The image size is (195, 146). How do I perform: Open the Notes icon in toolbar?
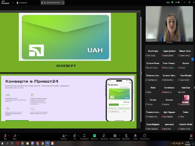point(126,136)
